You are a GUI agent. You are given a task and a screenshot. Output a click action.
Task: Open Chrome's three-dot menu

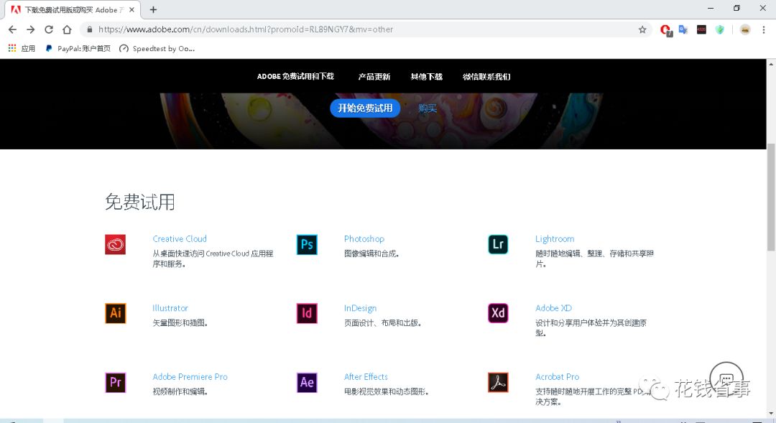tap(763, 29)
